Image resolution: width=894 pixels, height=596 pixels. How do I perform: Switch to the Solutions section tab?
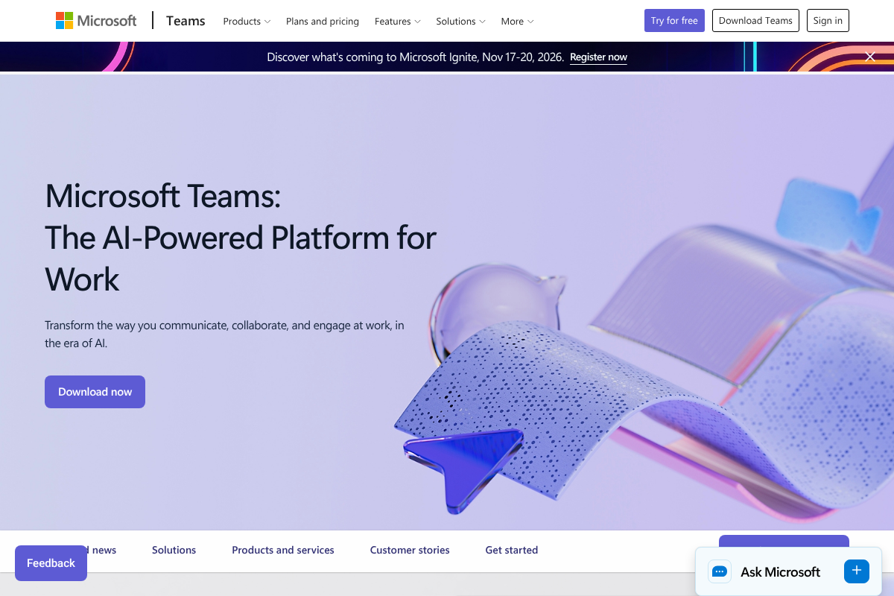[x=174, y=551]
